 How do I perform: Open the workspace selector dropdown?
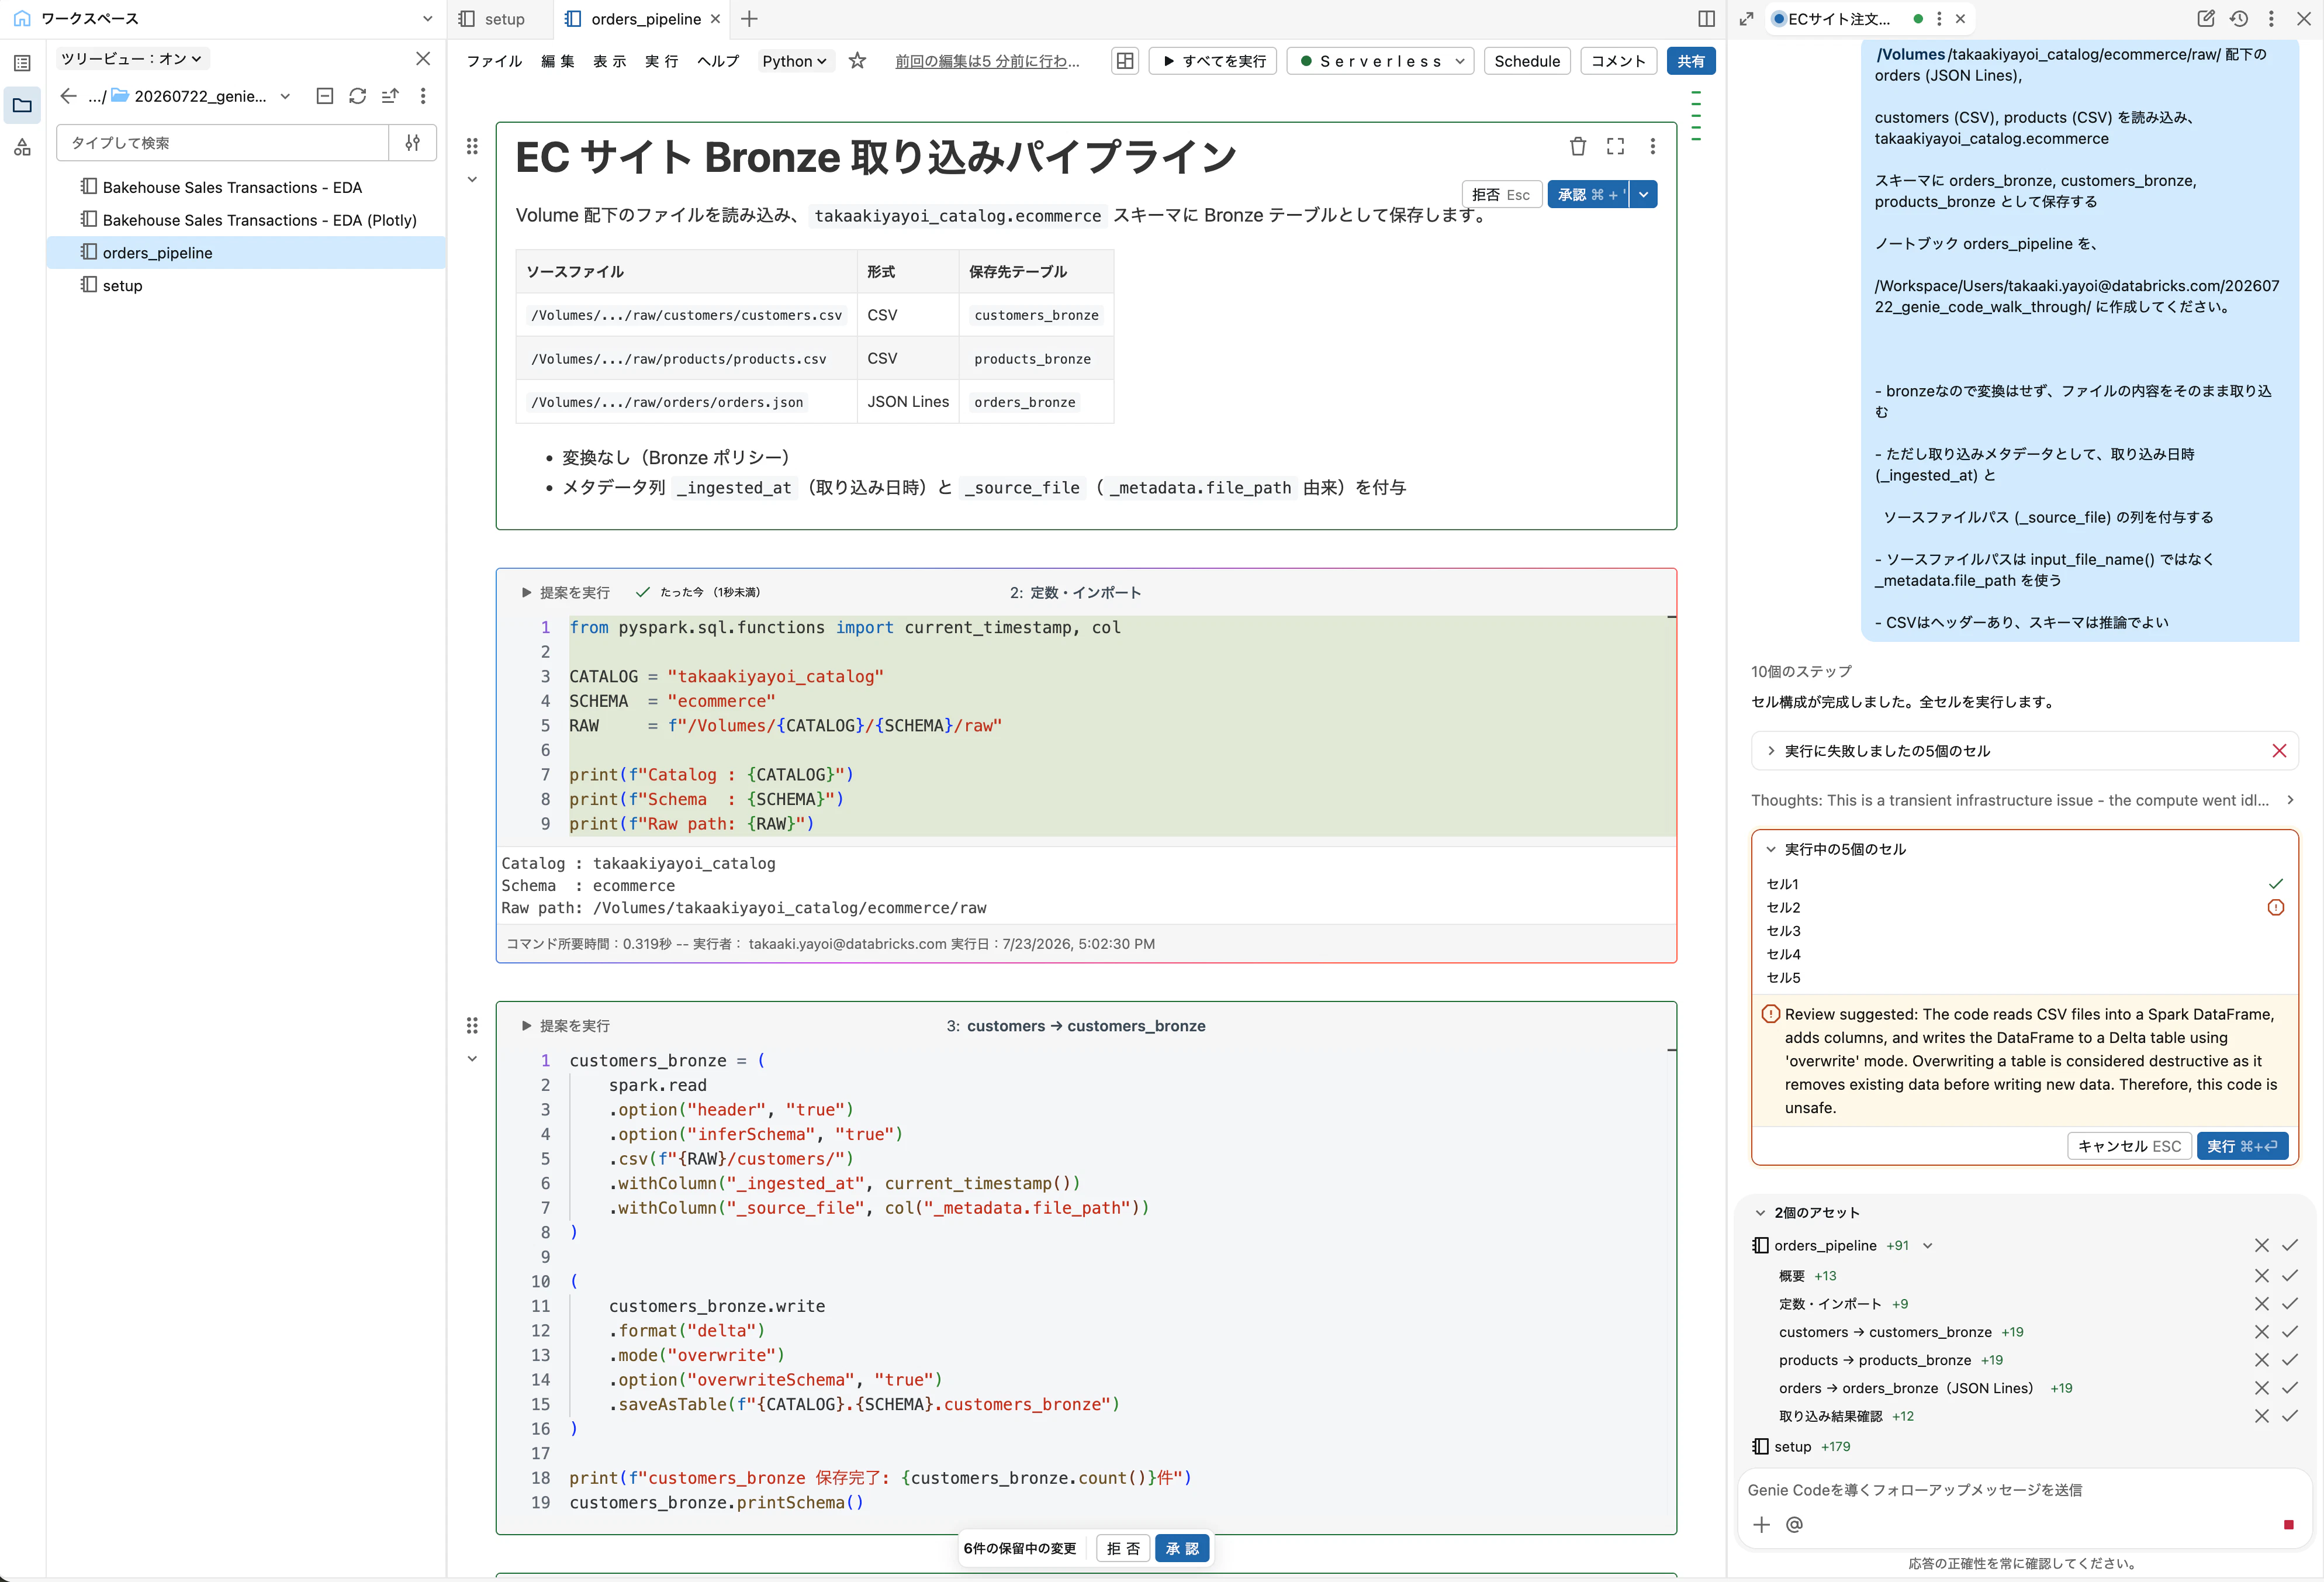click(427, 19)
